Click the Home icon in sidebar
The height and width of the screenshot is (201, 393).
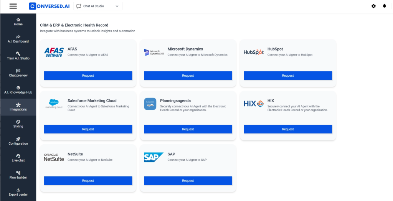point(18,20)
